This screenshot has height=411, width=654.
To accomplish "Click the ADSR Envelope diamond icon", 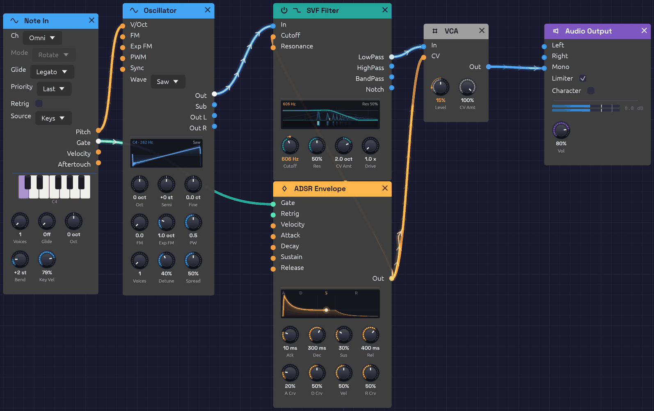I will click(x=284, y=189).
